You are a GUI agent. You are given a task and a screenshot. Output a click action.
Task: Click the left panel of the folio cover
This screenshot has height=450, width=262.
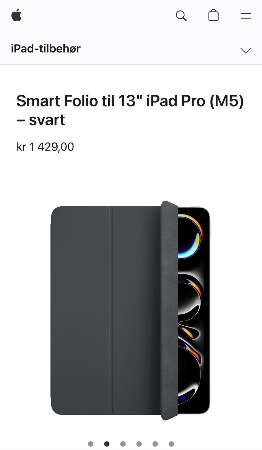pyautogui.click(x=81, y=311)
